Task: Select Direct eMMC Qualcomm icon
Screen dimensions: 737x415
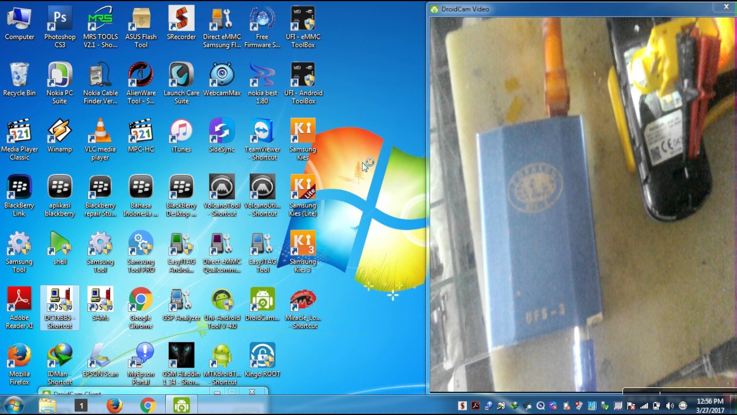Action: pyautogui.click(x=222, y=252)
